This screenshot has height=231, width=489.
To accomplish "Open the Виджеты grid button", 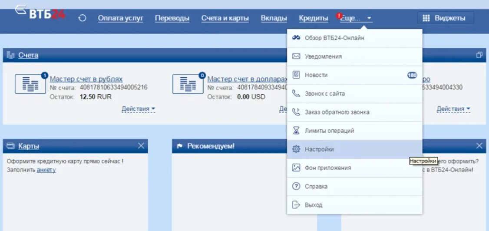I will tap(445, 18).
